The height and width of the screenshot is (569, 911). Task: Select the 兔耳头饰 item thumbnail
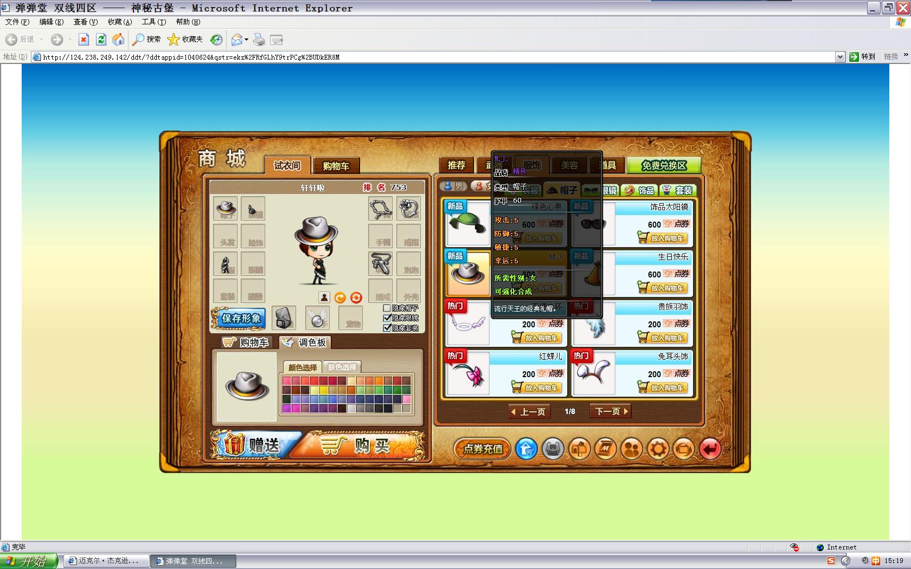(594, 374)
